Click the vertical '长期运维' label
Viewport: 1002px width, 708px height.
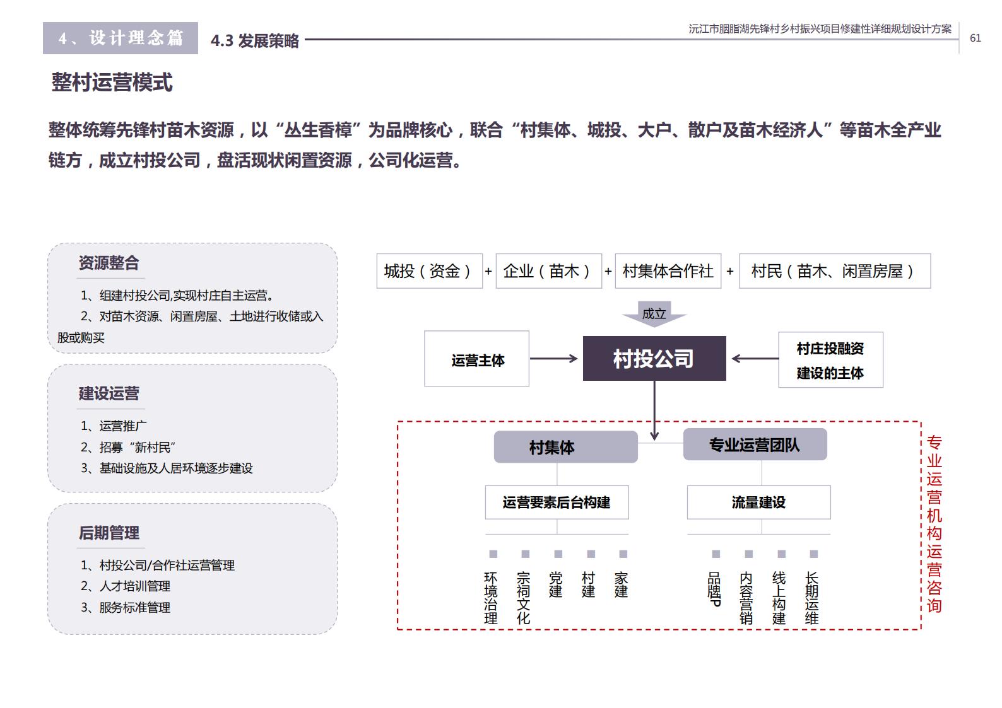point(812,598)
